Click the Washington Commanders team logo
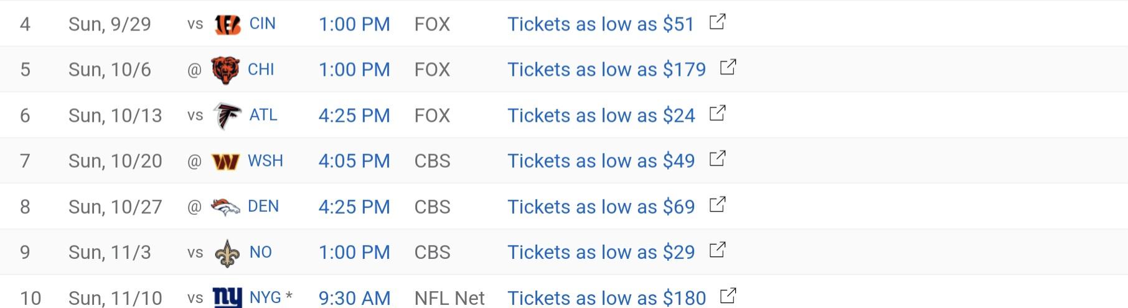1128x308 pixels. pos(225,161)
